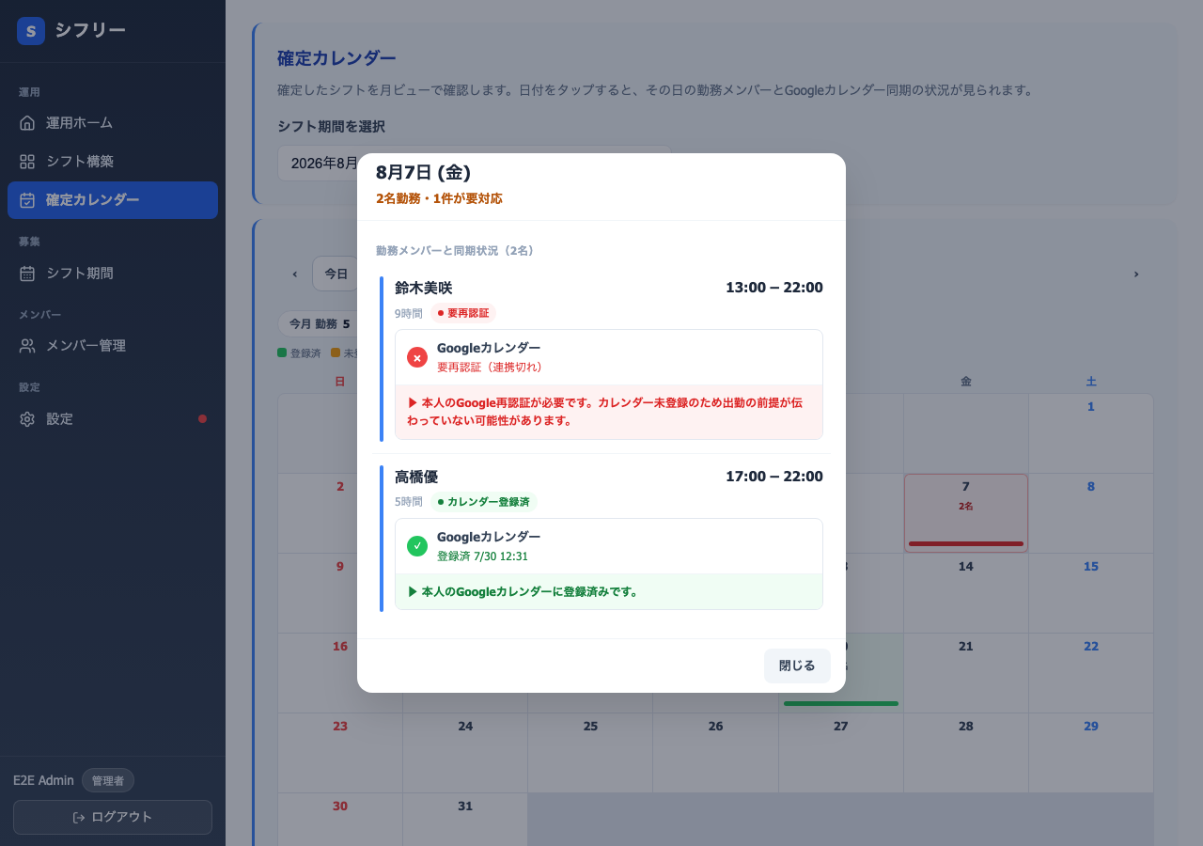Go to previous month with left chevron
The image size is (1203, 846).
[295, 274]
